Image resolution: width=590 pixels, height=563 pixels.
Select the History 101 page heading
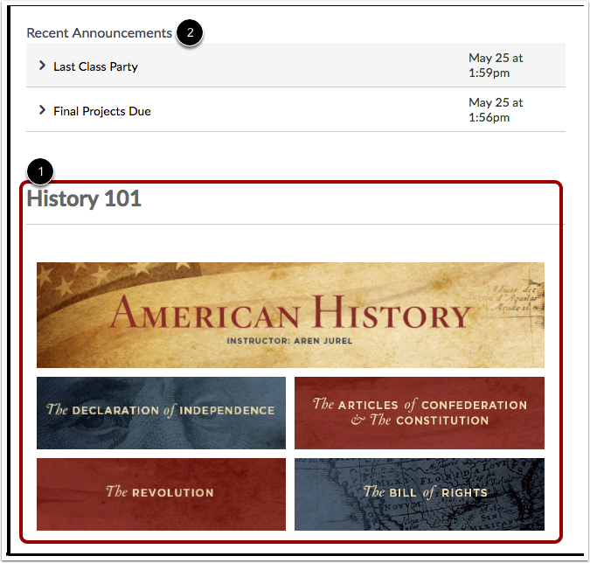pos(84,198)
